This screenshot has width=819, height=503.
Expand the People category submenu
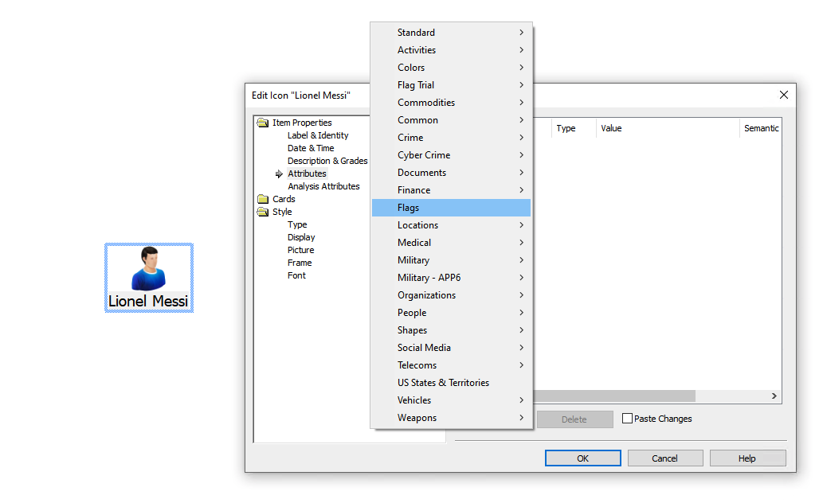(522, 312)
